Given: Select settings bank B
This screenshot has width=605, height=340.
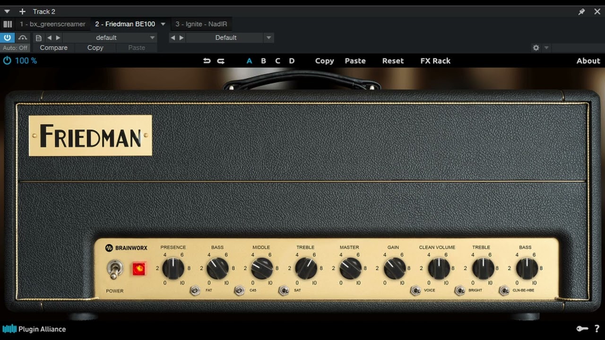Looking at the screenshot, I should pyautogui.click(x=264, y=61).
